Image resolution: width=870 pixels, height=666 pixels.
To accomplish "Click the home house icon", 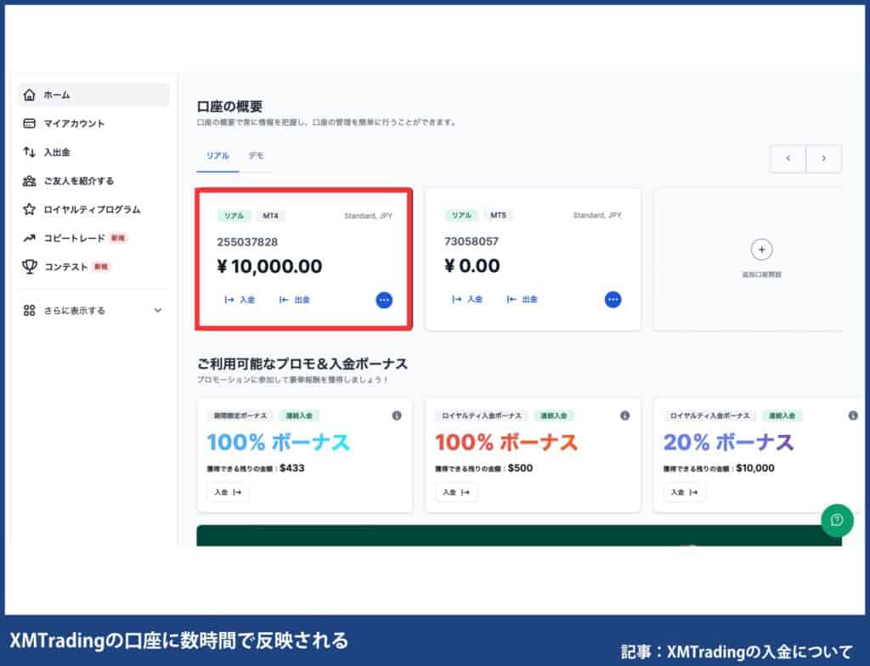I will coord(30,95).
